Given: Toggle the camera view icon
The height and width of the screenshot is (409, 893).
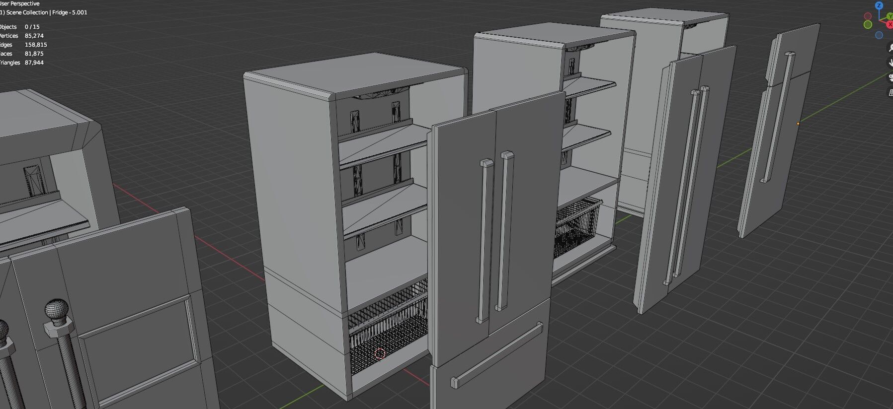Looking at the screenshot, I should (890, 77).
